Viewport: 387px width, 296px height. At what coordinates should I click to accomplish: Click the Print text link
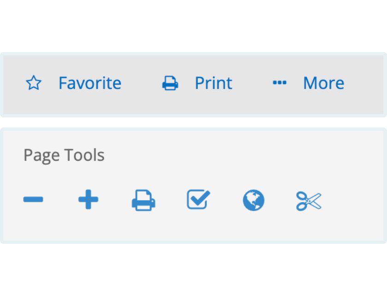tap(213, 84)
